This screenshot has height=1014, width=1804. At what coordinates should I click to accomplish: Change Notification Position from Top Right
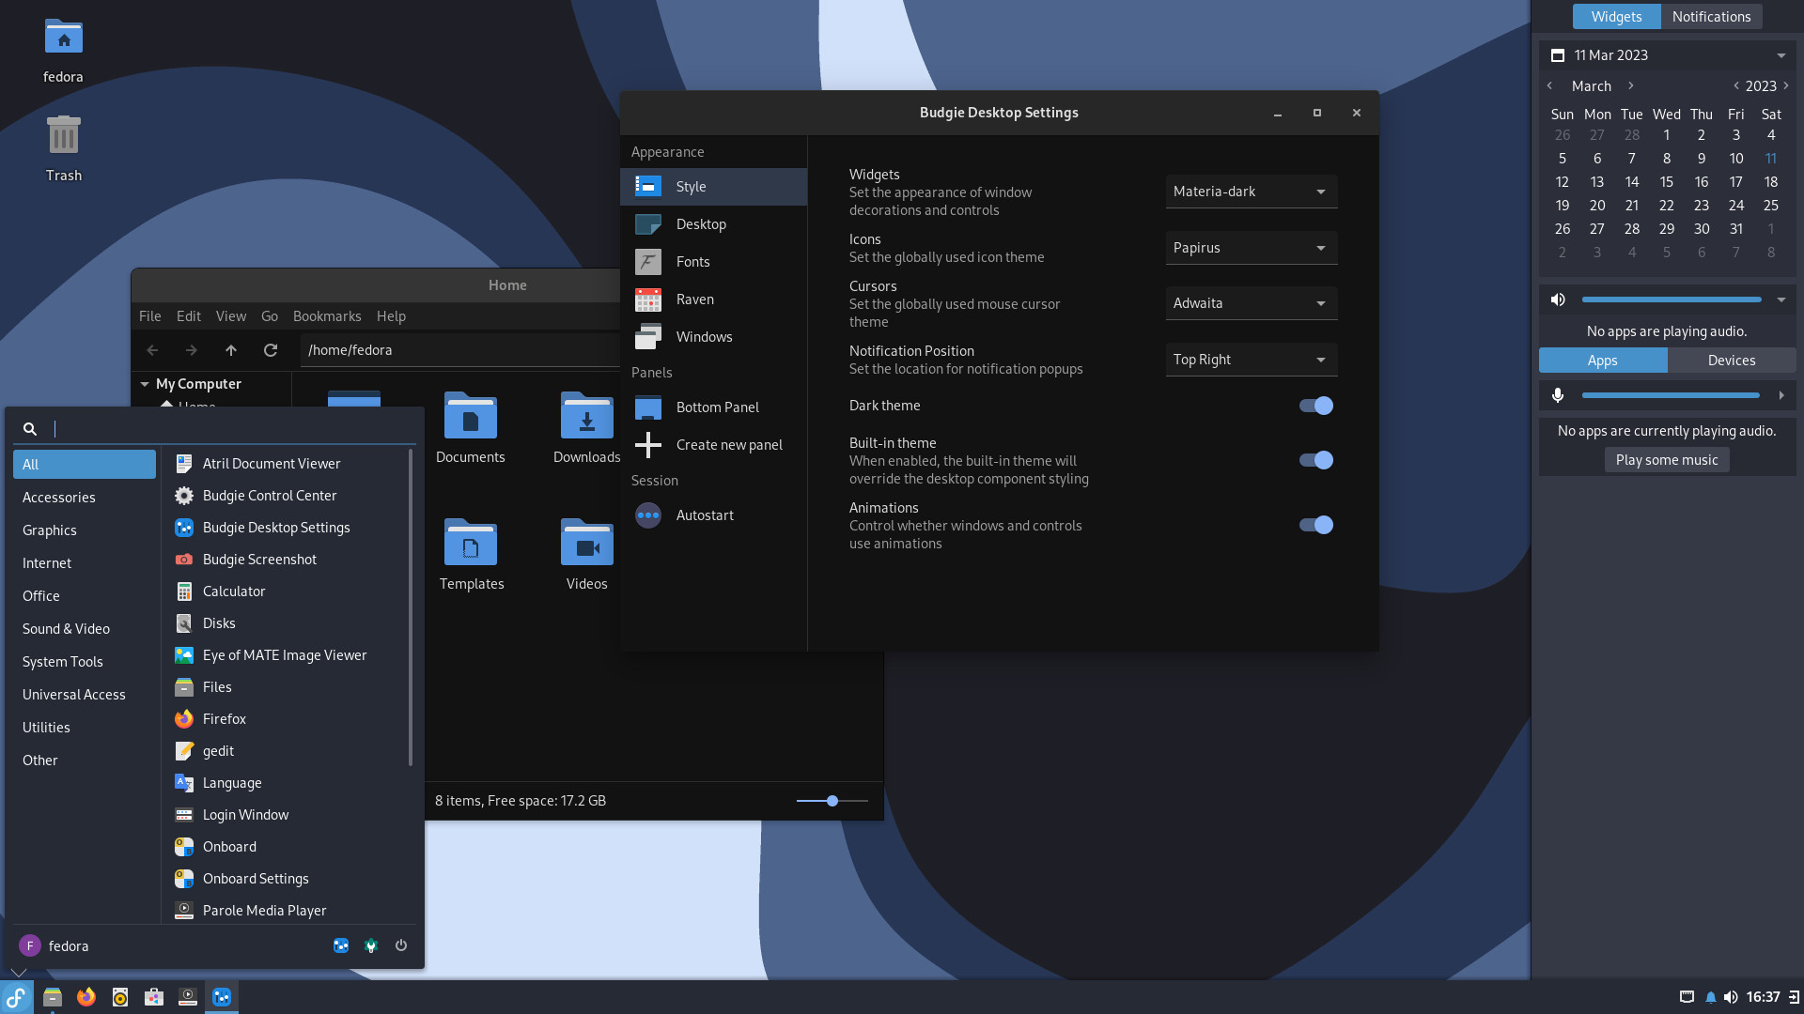pyautogui.click(x=1251, y=359)
